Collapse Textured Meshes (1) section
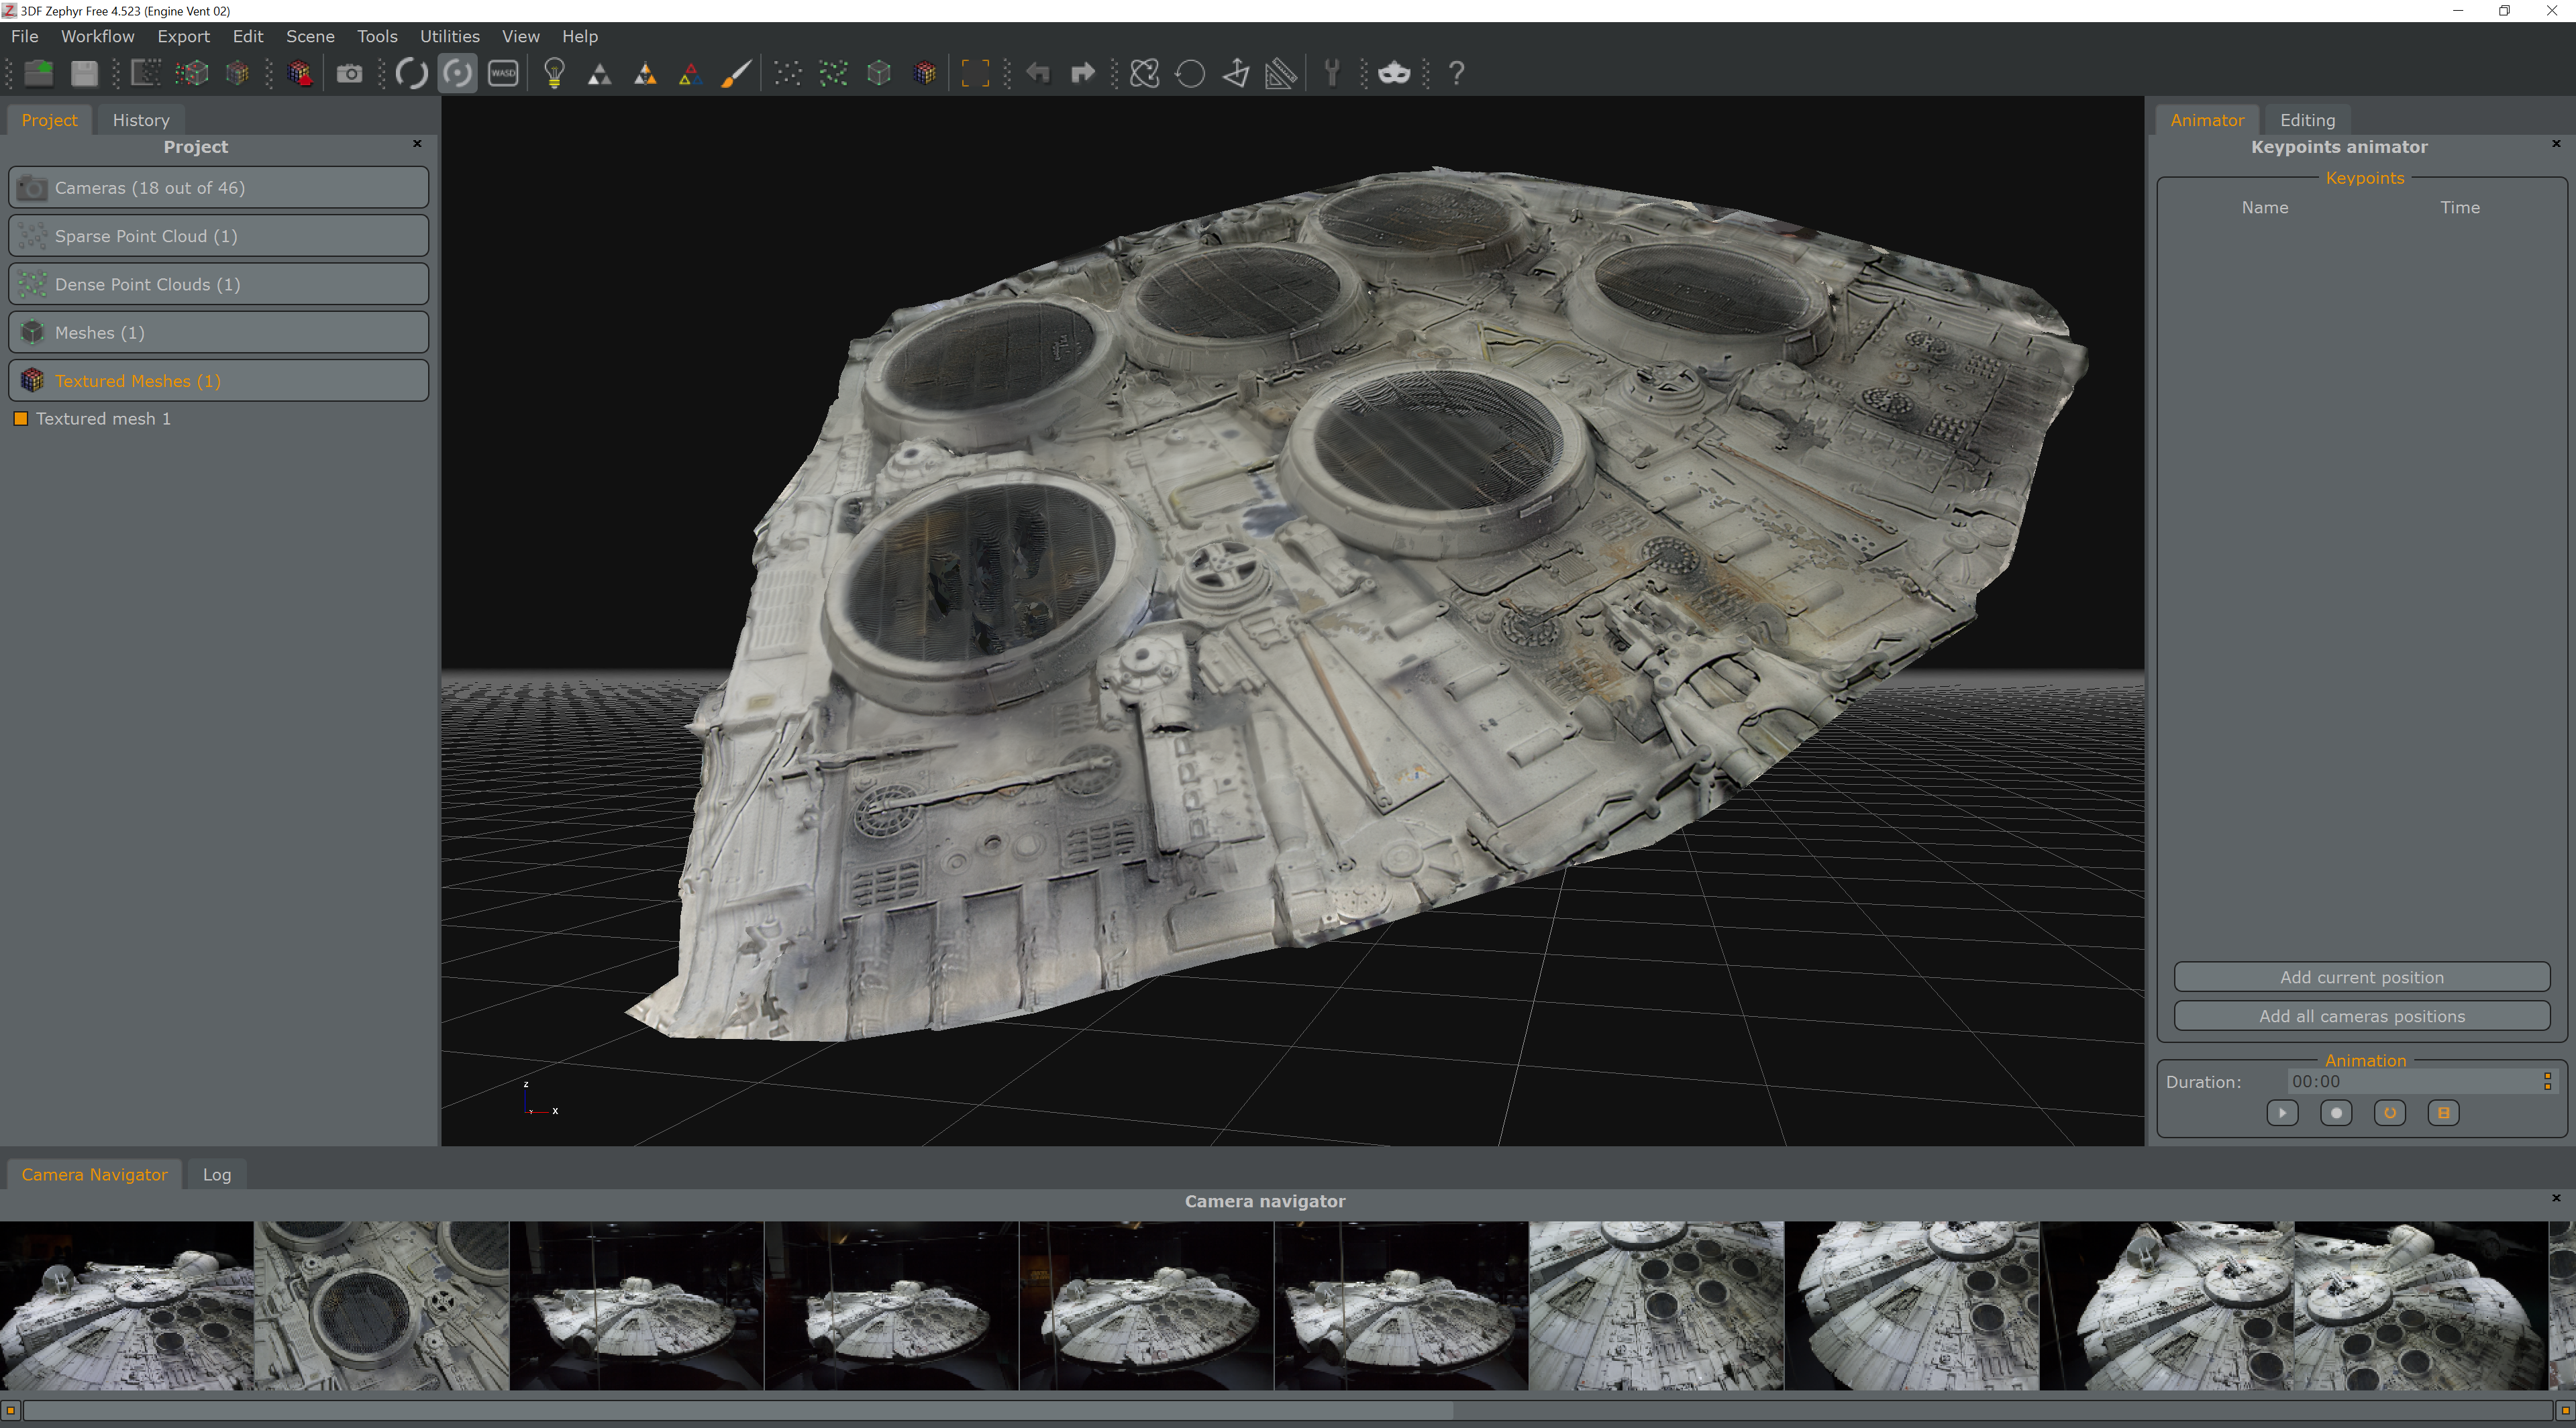2576x1428 pixels. [219, 381]
